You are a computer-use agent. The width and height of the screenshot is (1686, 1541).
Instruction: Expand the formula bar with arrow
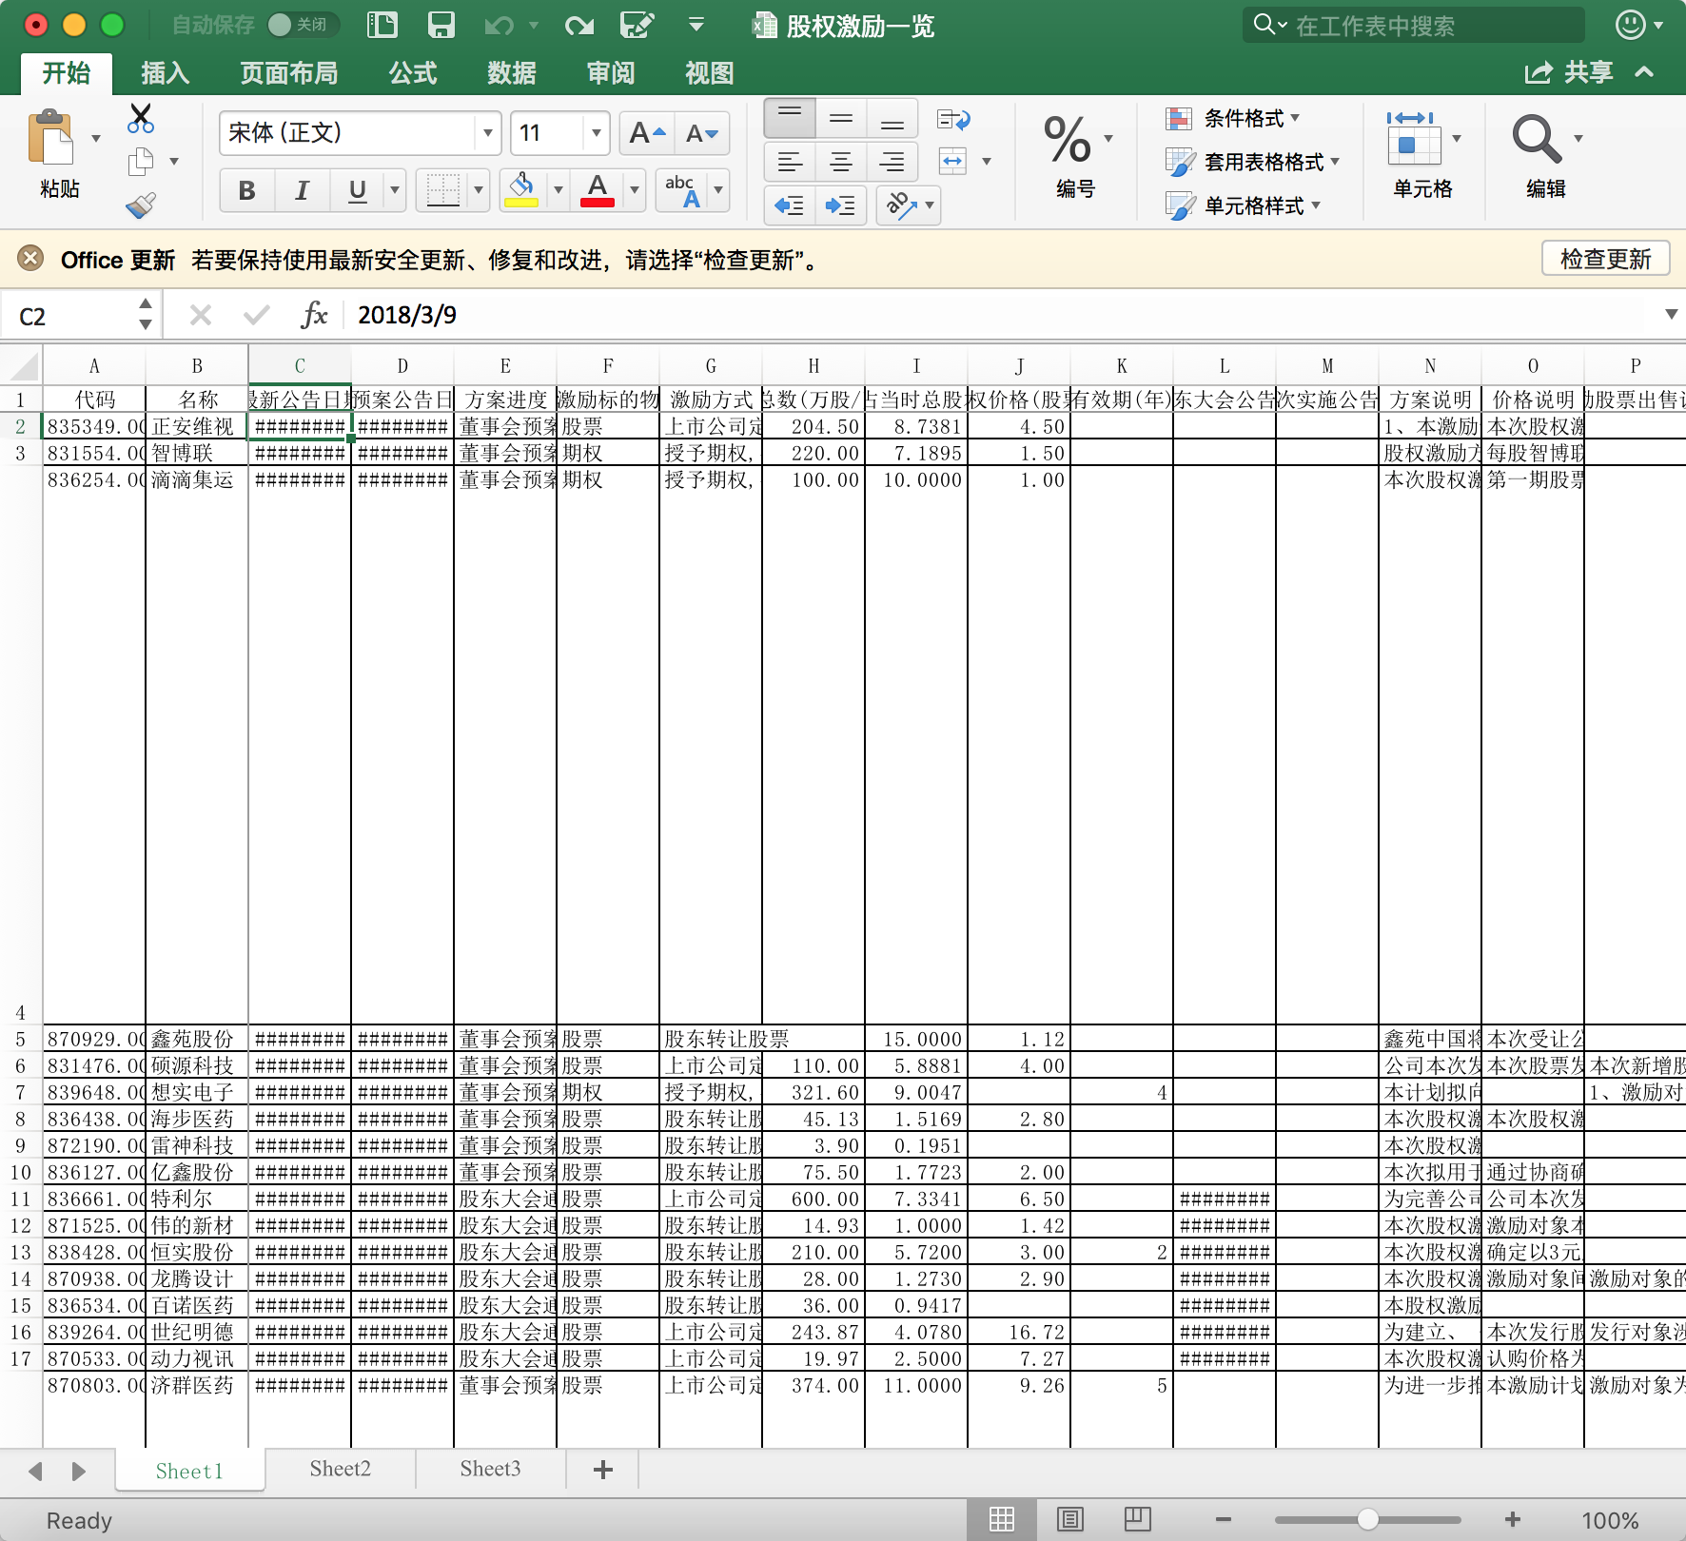pos(1671,315)
